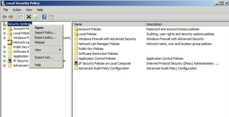The height and width of the screenshot is (117, 229).
Task: Click the Delete X toolbar icon
Action: [x=29, y=17]
